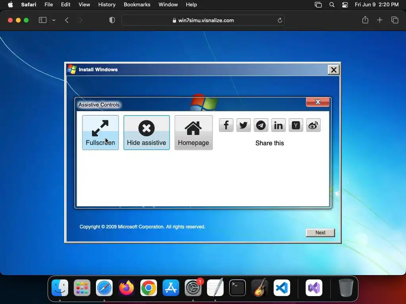Viewport: 406px width, 304px height.
Task: Open Control Center in menu bar
Action: (345, 5)
